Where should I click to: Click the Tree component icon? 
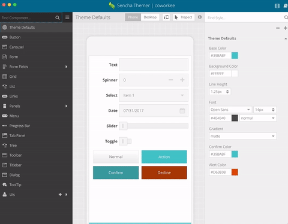click(5, 146)
